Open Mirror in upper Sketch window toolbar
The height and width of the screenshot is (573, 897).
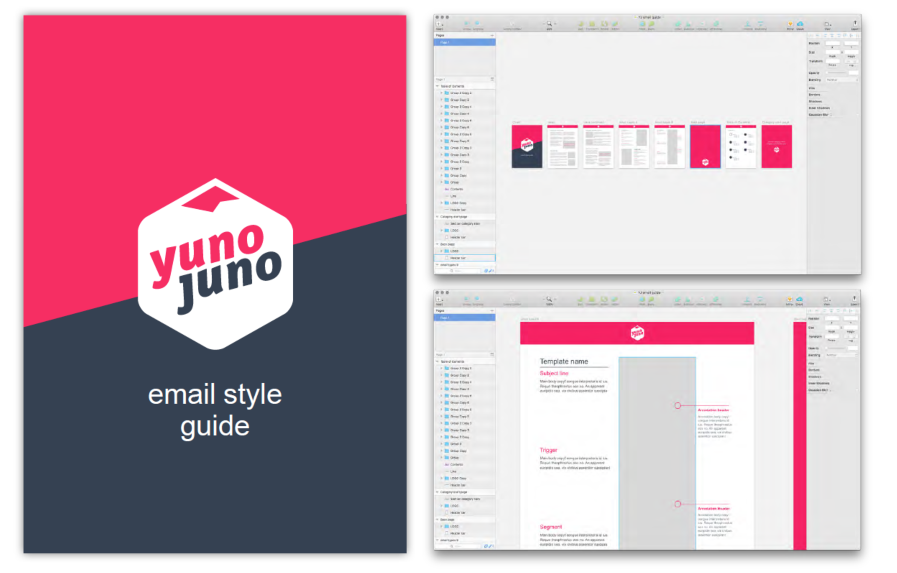(790, 25)
